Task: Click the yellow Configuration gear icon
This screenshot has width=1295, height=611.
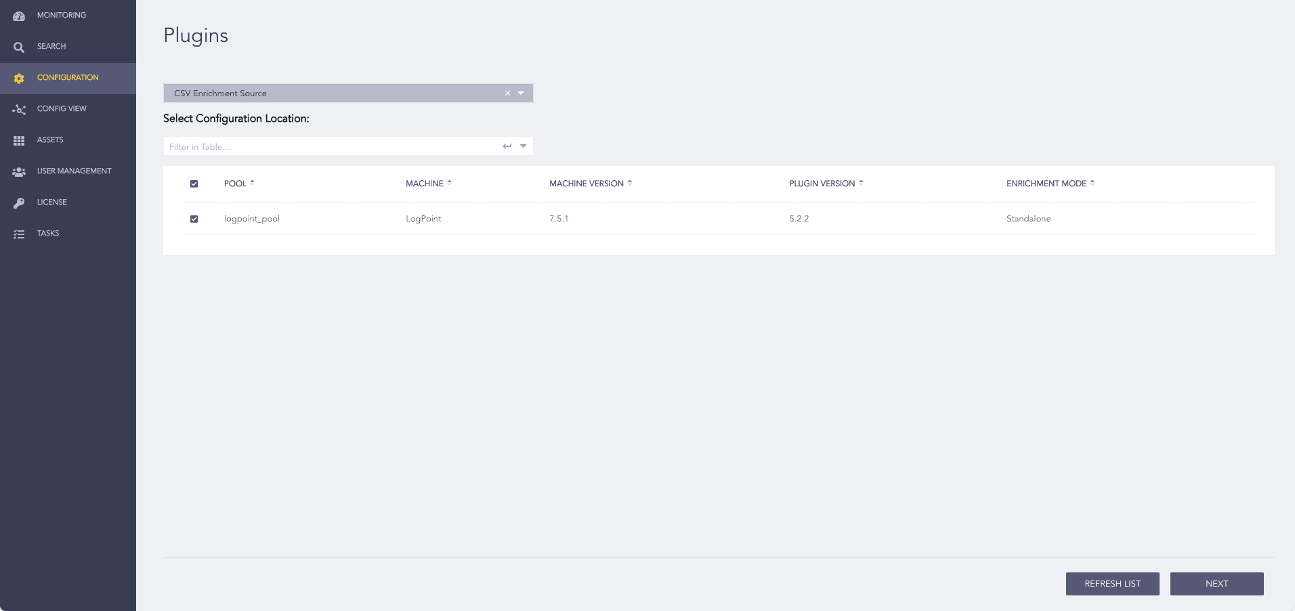Action: point(19,78)
